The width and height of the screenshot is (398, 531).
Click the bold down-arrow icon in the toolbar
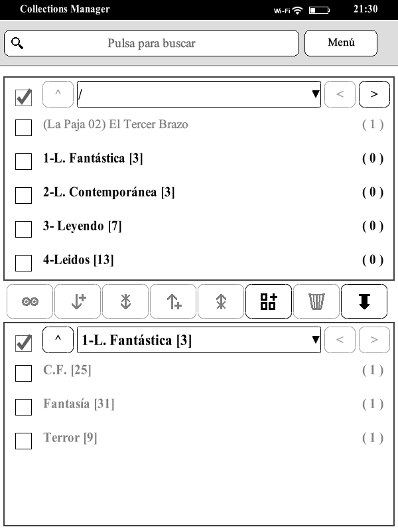coord(364,302)
